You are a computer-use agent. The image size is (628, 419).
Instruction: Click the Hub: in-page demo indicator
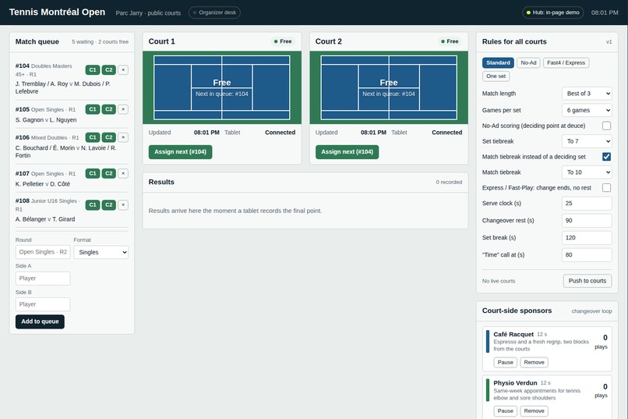point(552,12)
